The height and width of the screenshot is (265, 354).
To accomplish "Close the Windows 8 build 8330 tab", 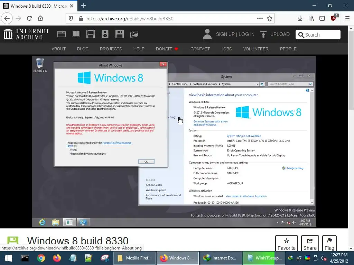I will pyautogui.click(x=72, y=6).
